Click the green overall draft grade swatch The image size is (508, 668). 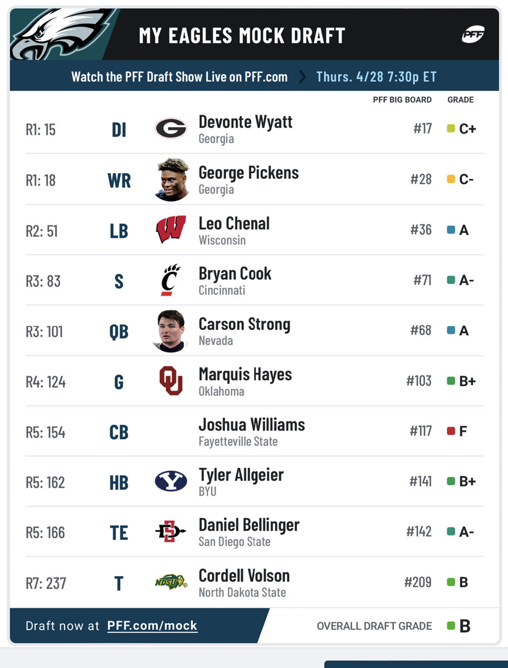point(451,626)
